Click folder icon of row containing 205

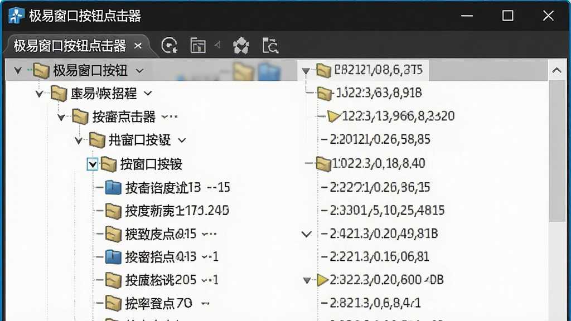113,280
